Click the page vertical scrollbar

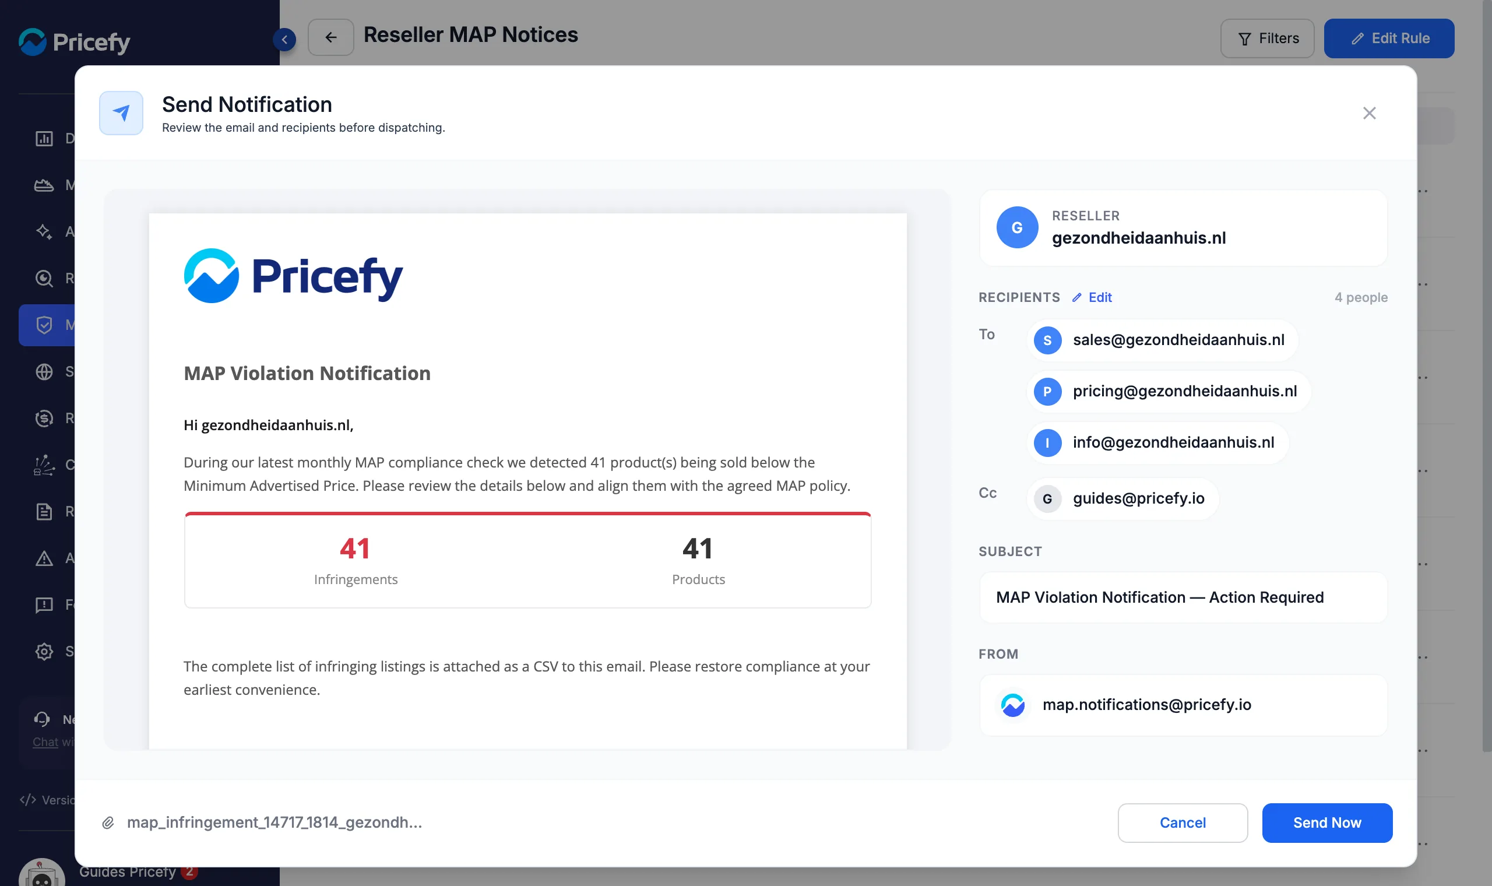click(1487, 376)
